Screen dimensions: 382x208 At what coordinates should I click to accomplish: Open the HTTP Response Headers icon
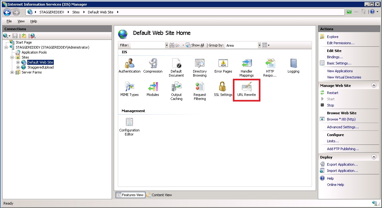coord(270,68)
